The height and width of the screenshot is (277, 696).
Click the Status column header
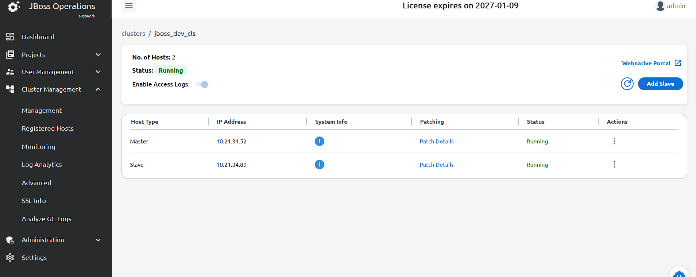pyautogui.click(x=535, y=122)
